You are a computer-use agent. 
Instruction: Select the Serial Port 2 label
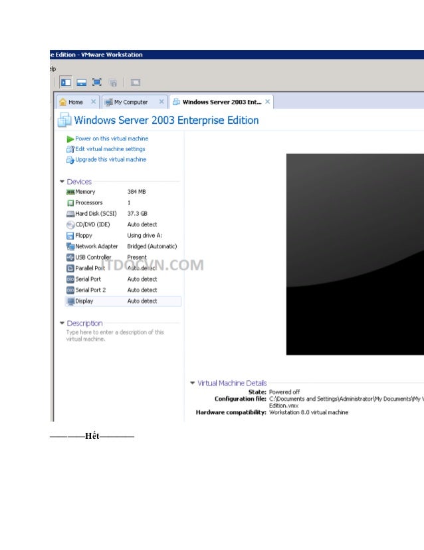(90, 290)
